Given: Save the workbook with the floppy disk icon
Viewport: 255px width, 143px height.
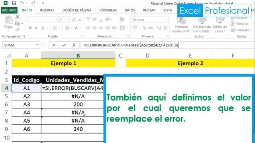Looking at the screenshot, I should (x=14, y=3).
